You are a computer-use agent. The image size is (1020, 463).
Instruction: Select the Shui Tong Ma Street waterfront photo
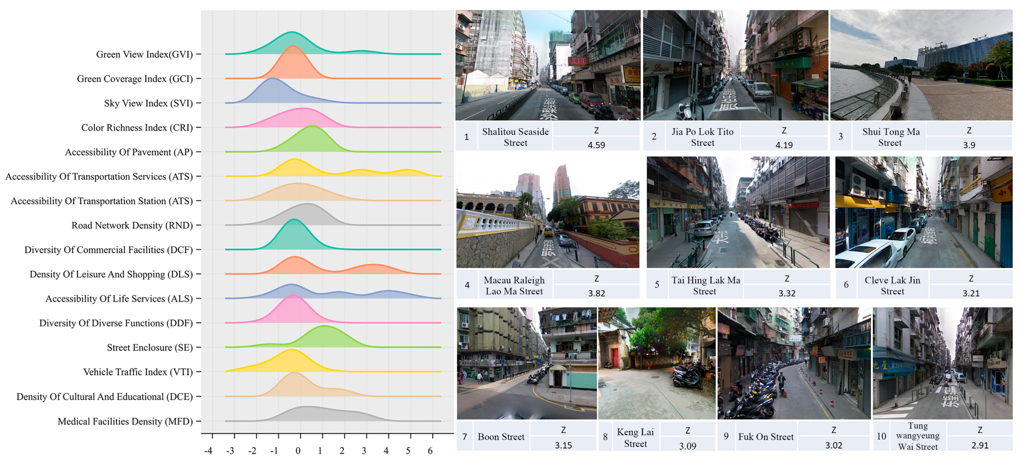click(x=921, y=65)
